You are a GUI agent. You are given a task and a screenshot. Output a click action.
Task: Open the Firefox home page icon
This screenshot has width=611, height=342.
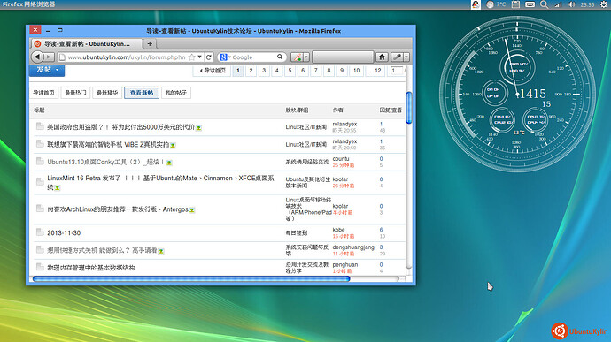(x=382, y=57)
